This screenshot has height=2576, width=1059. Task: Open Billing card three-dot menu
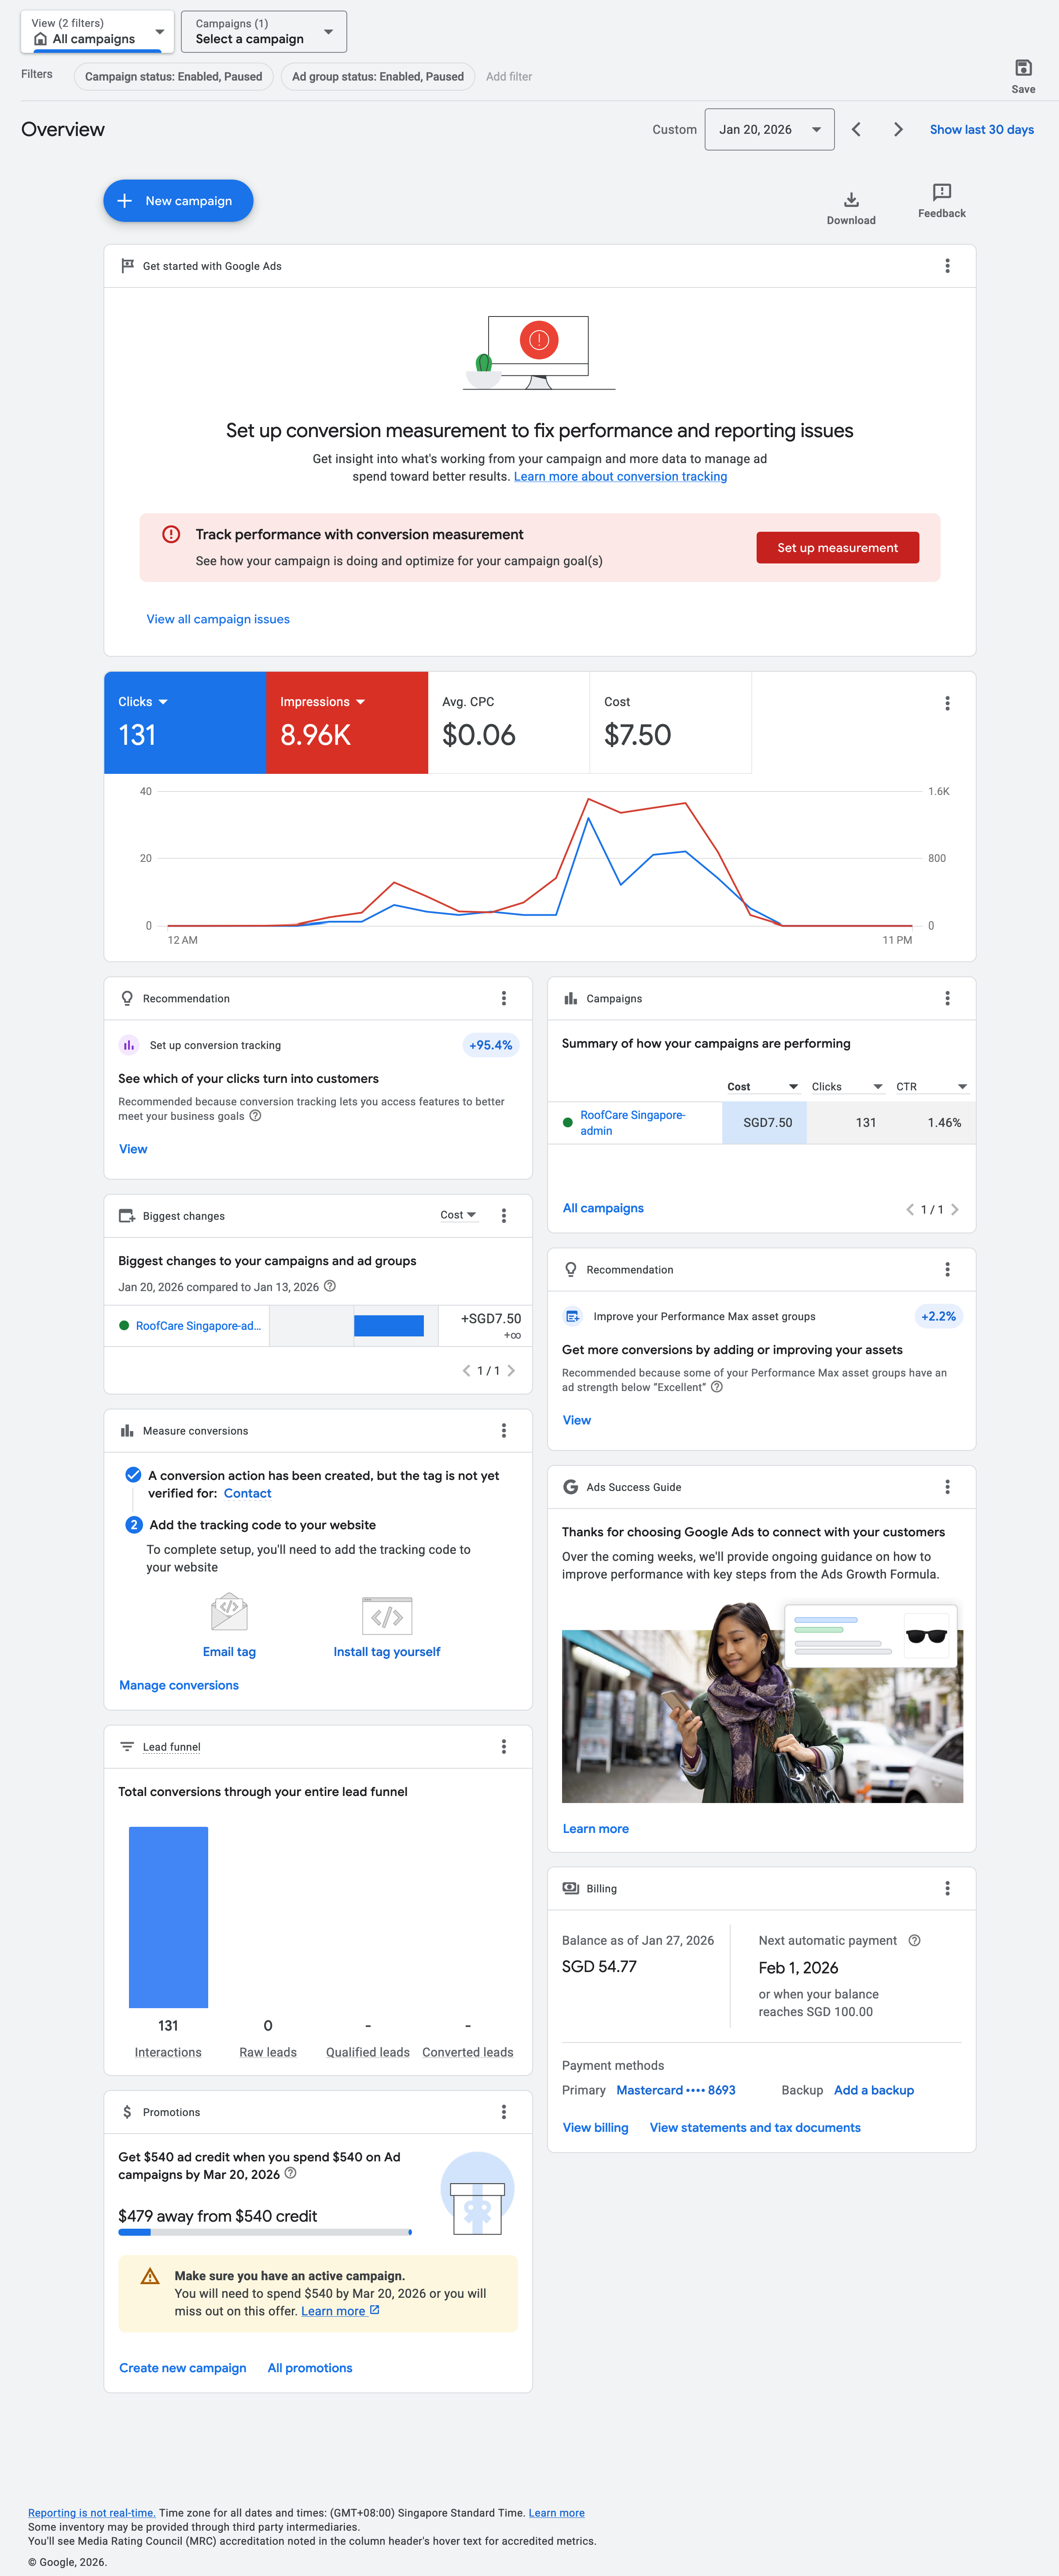947,1889
